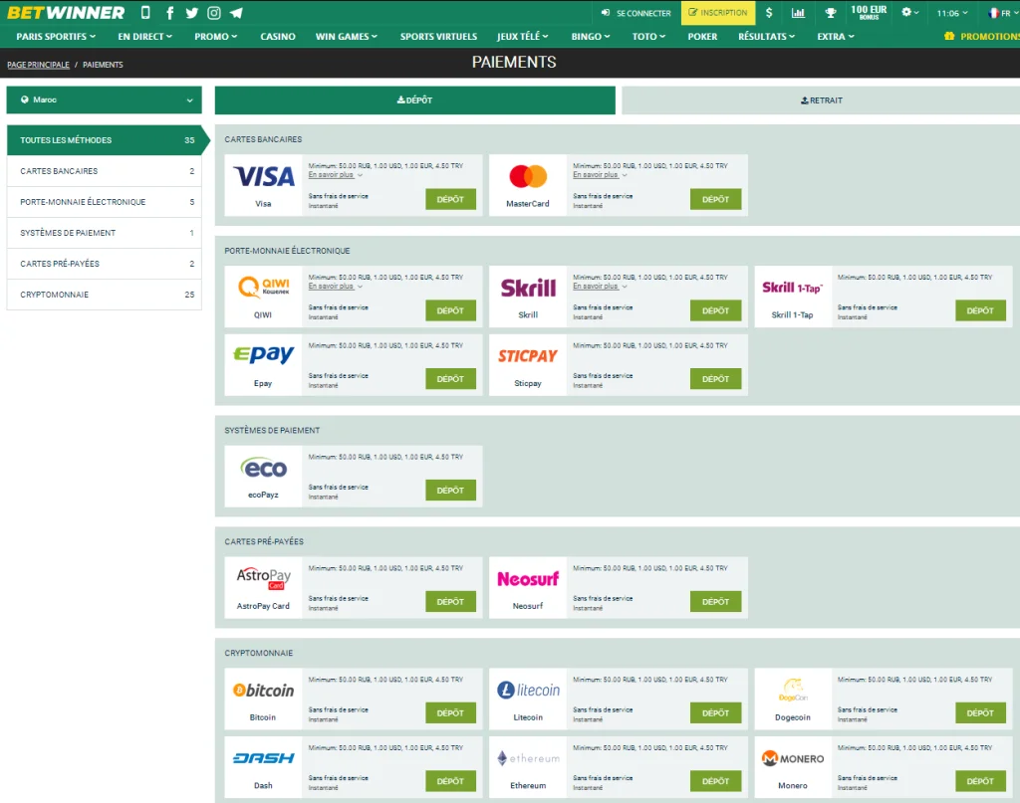Expand En savoir plus under MasterCard
The width and height of the screenshot is (1020, 803).
click(600, 175)
